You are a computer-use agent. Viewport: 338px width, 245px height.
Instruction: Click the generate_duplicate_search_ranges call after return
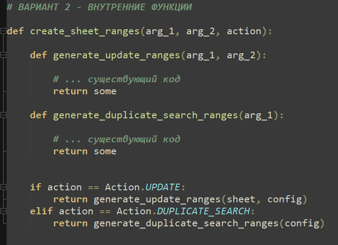click(186, 223)
